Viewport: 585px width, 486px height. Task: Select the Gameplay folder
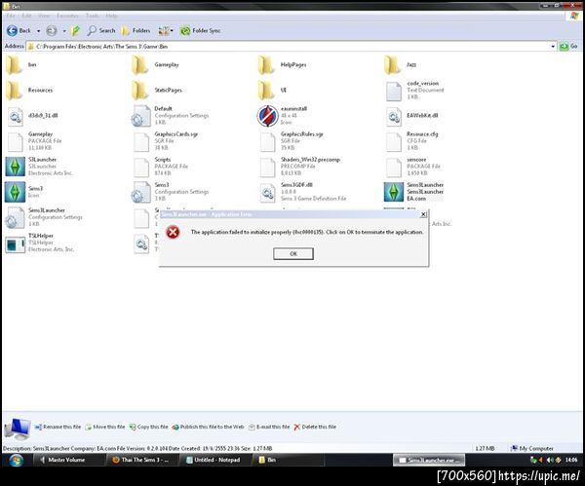(156, 65)
